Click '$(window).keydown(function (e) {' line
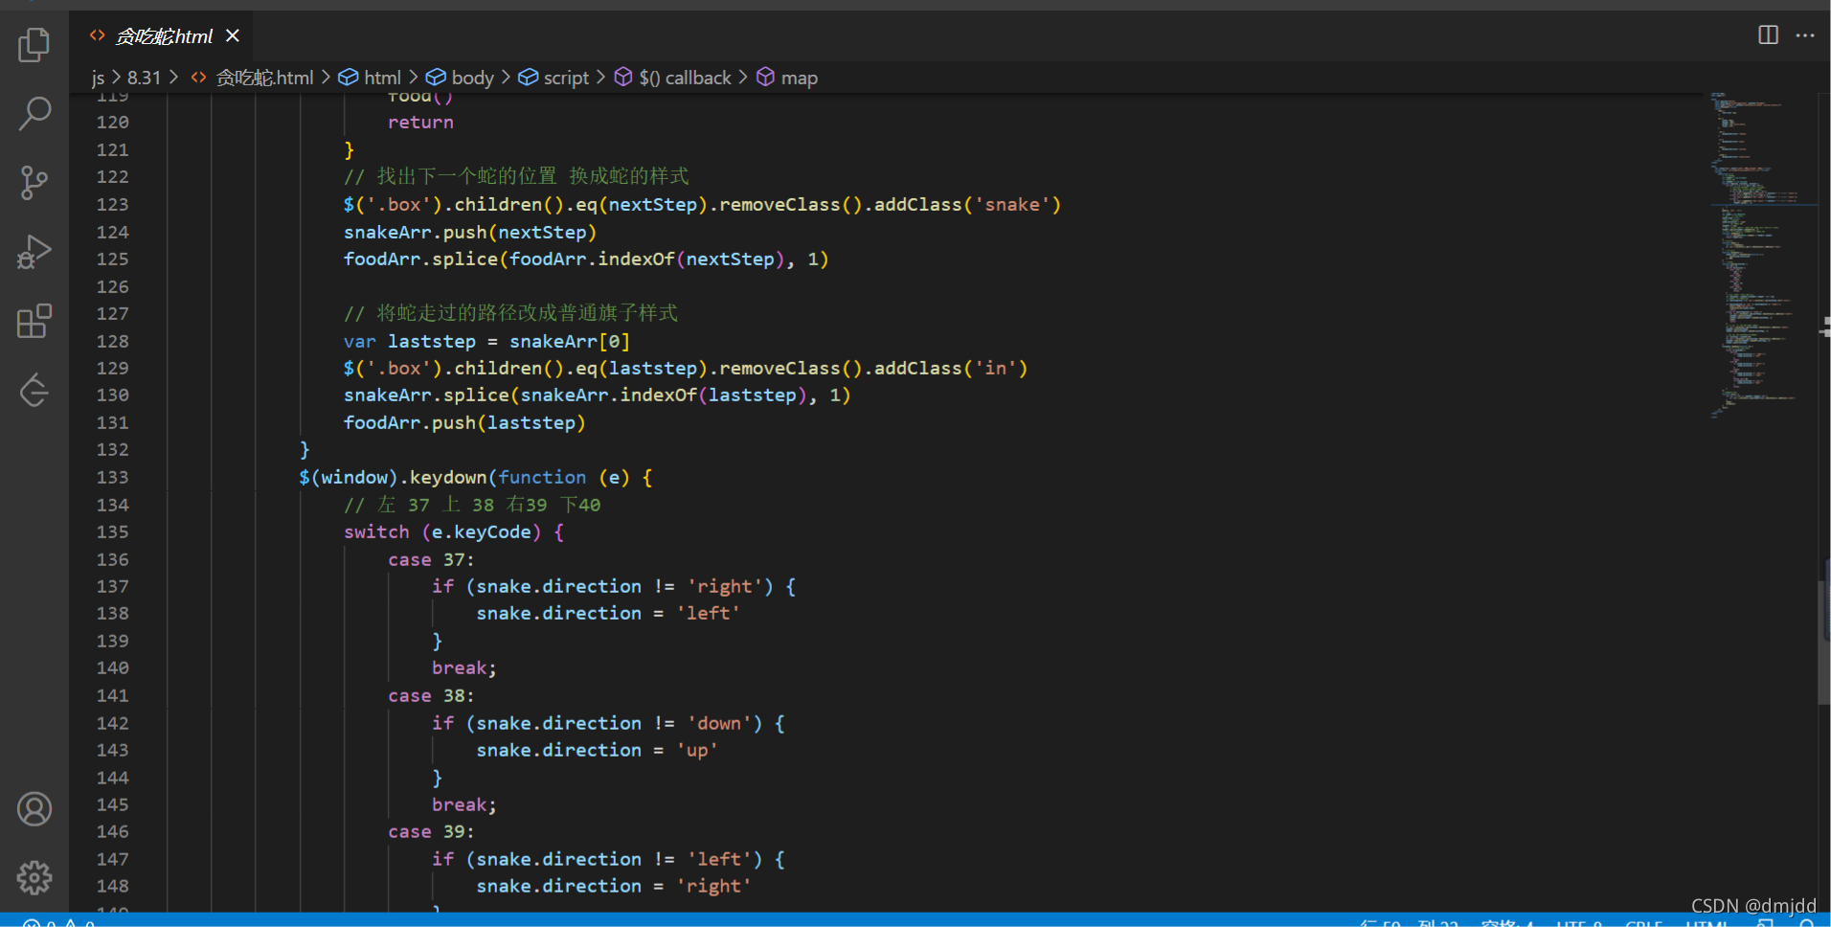 coord(476,477)
